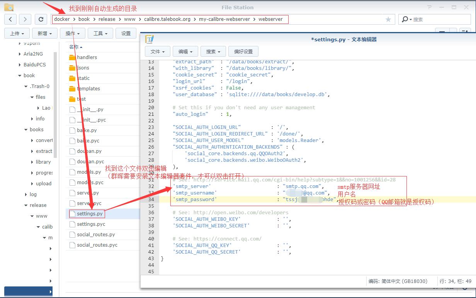
Task: Open the 操作 dropdown menu
Action: (72, 34)
